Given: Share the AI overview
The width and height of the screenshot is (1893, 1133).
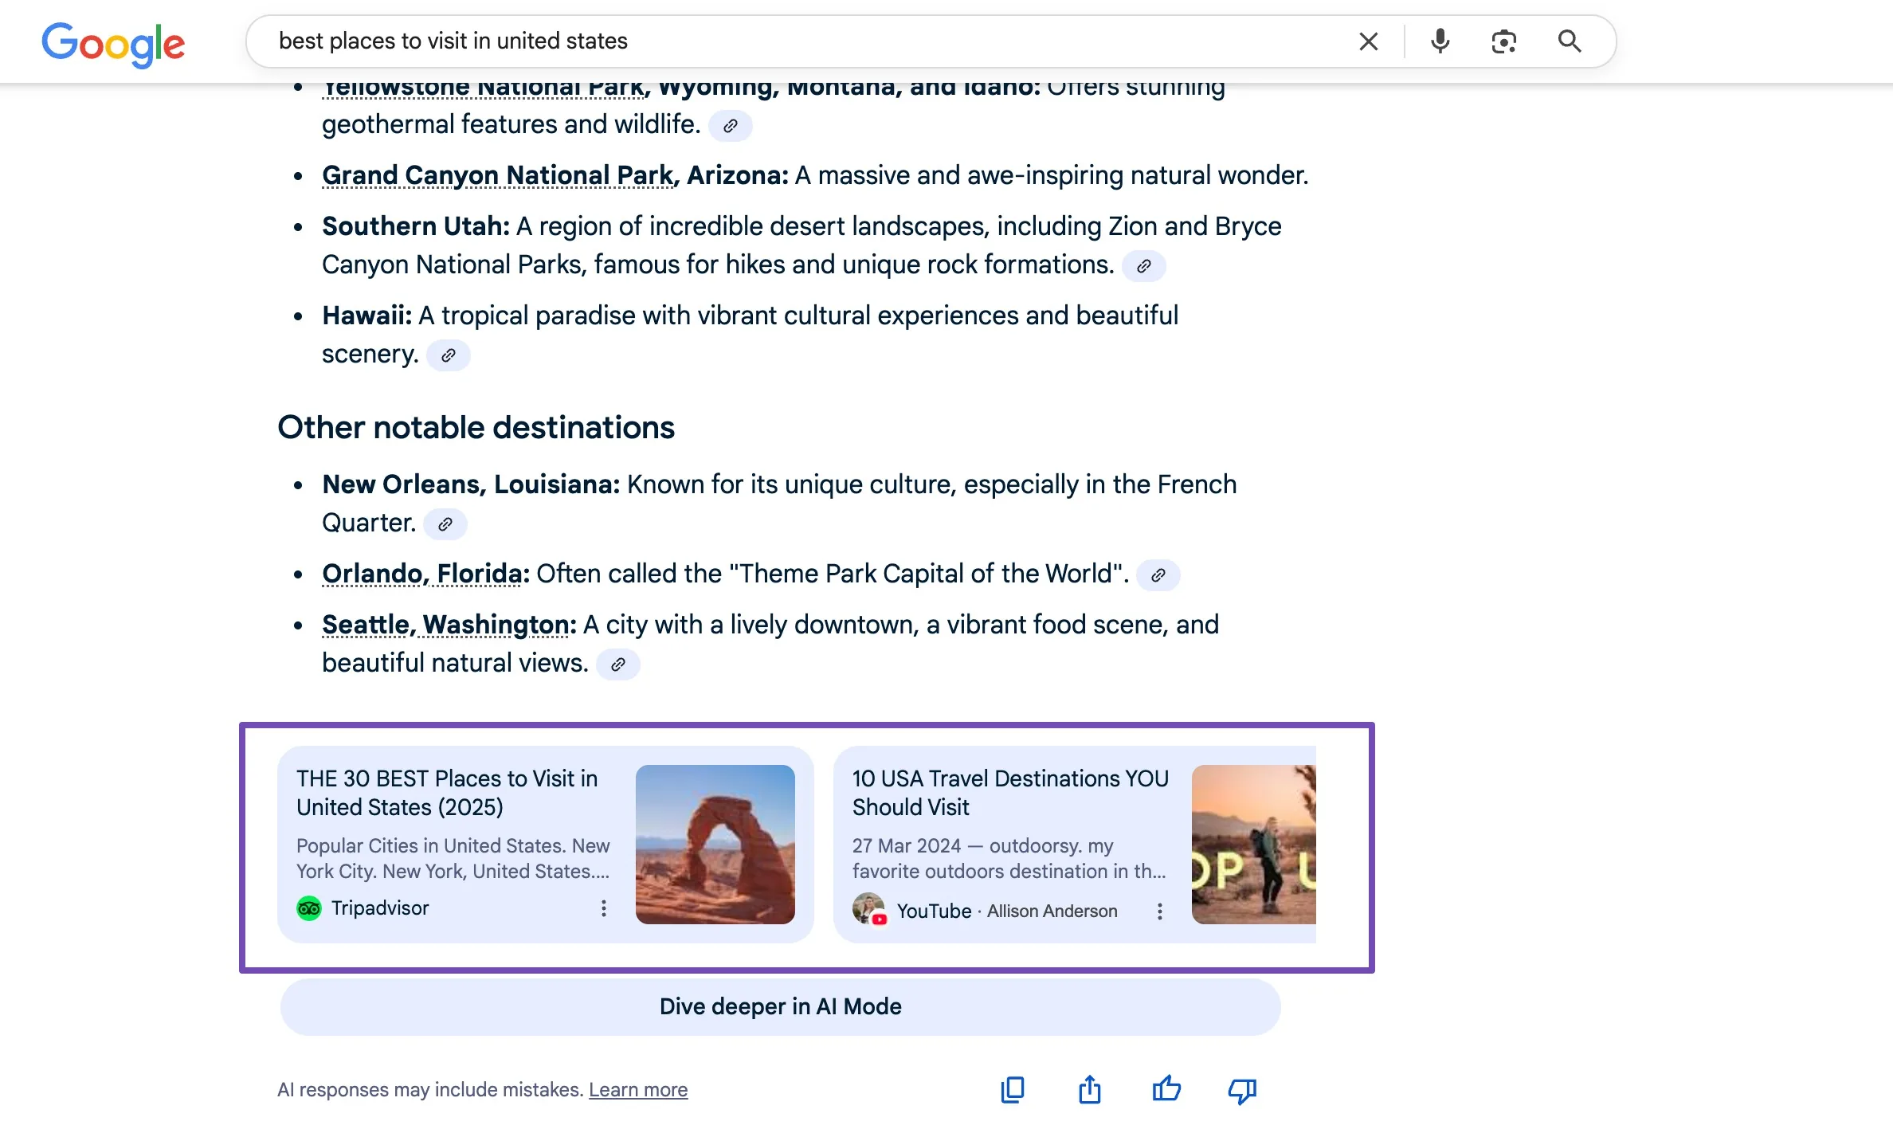Looking at the screenshot, I should (1089, 1089).
